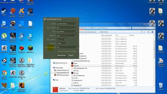
Task: Select the Free Рома desktop icon
Action: click(161, 37)
